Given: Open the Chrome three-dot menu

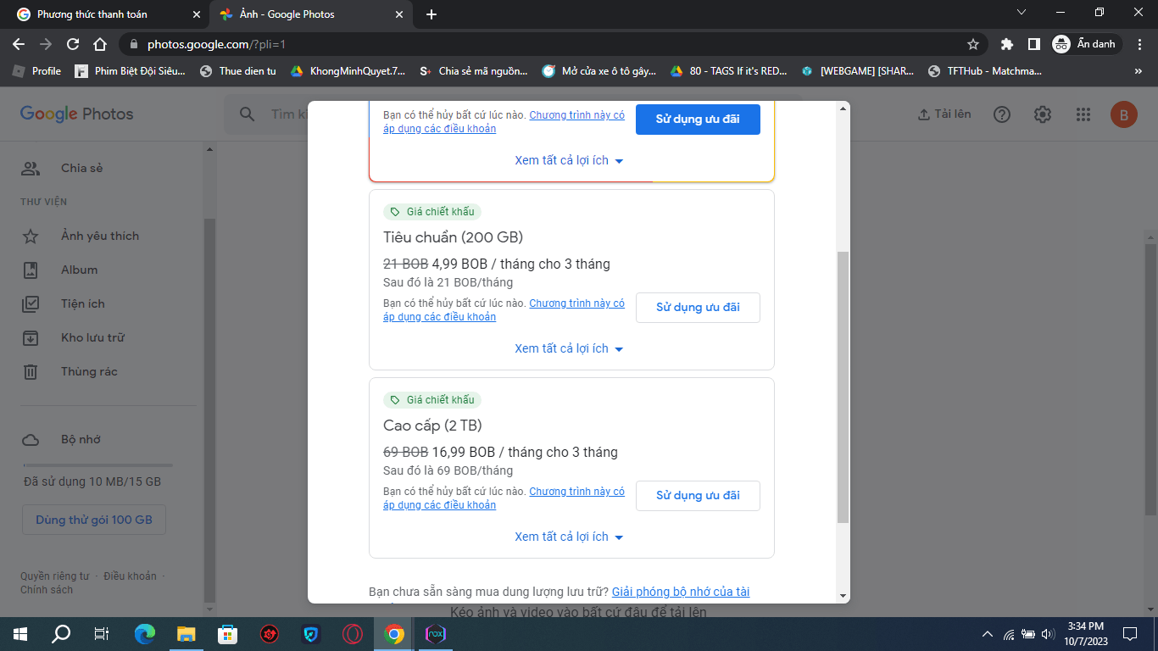Looking at the screenshot, I should tap(1139, 44).
